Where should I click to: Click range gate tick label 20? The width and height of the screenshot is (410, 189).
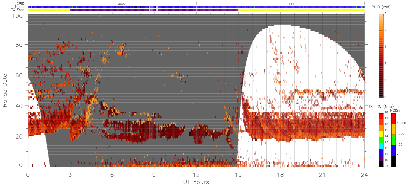coord(19,136)
